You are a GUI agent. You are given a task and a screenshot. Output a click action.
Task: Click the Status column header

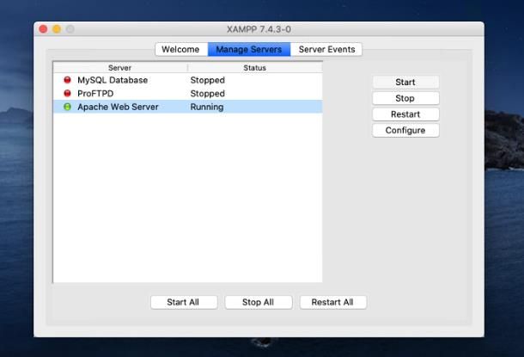pos(255,68)
